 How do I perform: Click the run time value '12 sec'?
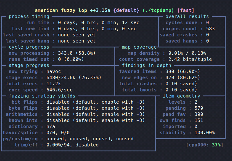(x=127, y=23)
